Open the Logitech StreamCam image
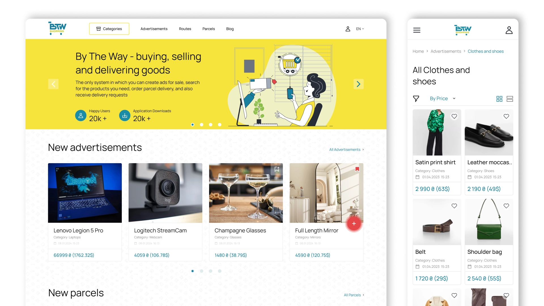 coord(165,193)
